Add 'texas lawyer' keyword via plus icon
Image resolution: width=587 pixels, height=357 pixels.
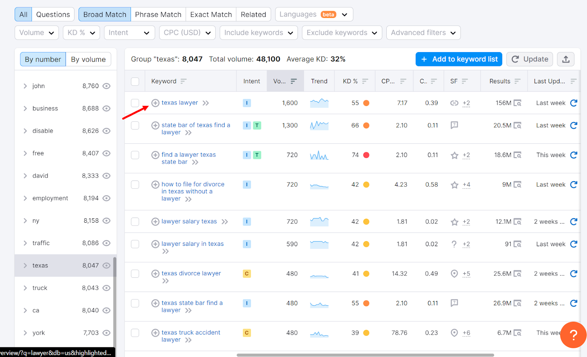coord(155,103)
